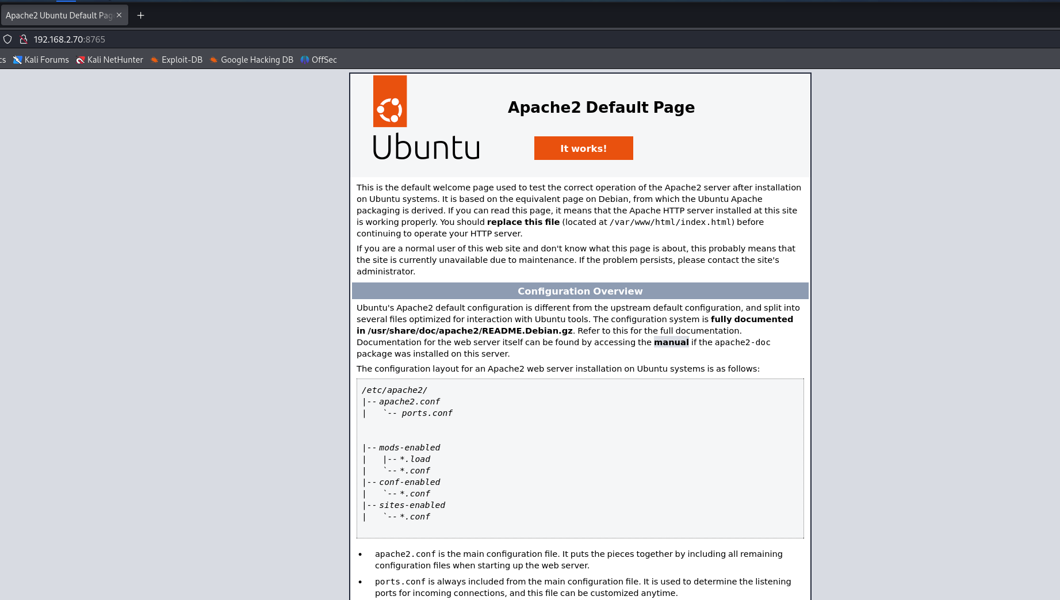The image size is (1060, 600).
Task: Click the orange Ubuntu logo image
Action: click(390, 101)
